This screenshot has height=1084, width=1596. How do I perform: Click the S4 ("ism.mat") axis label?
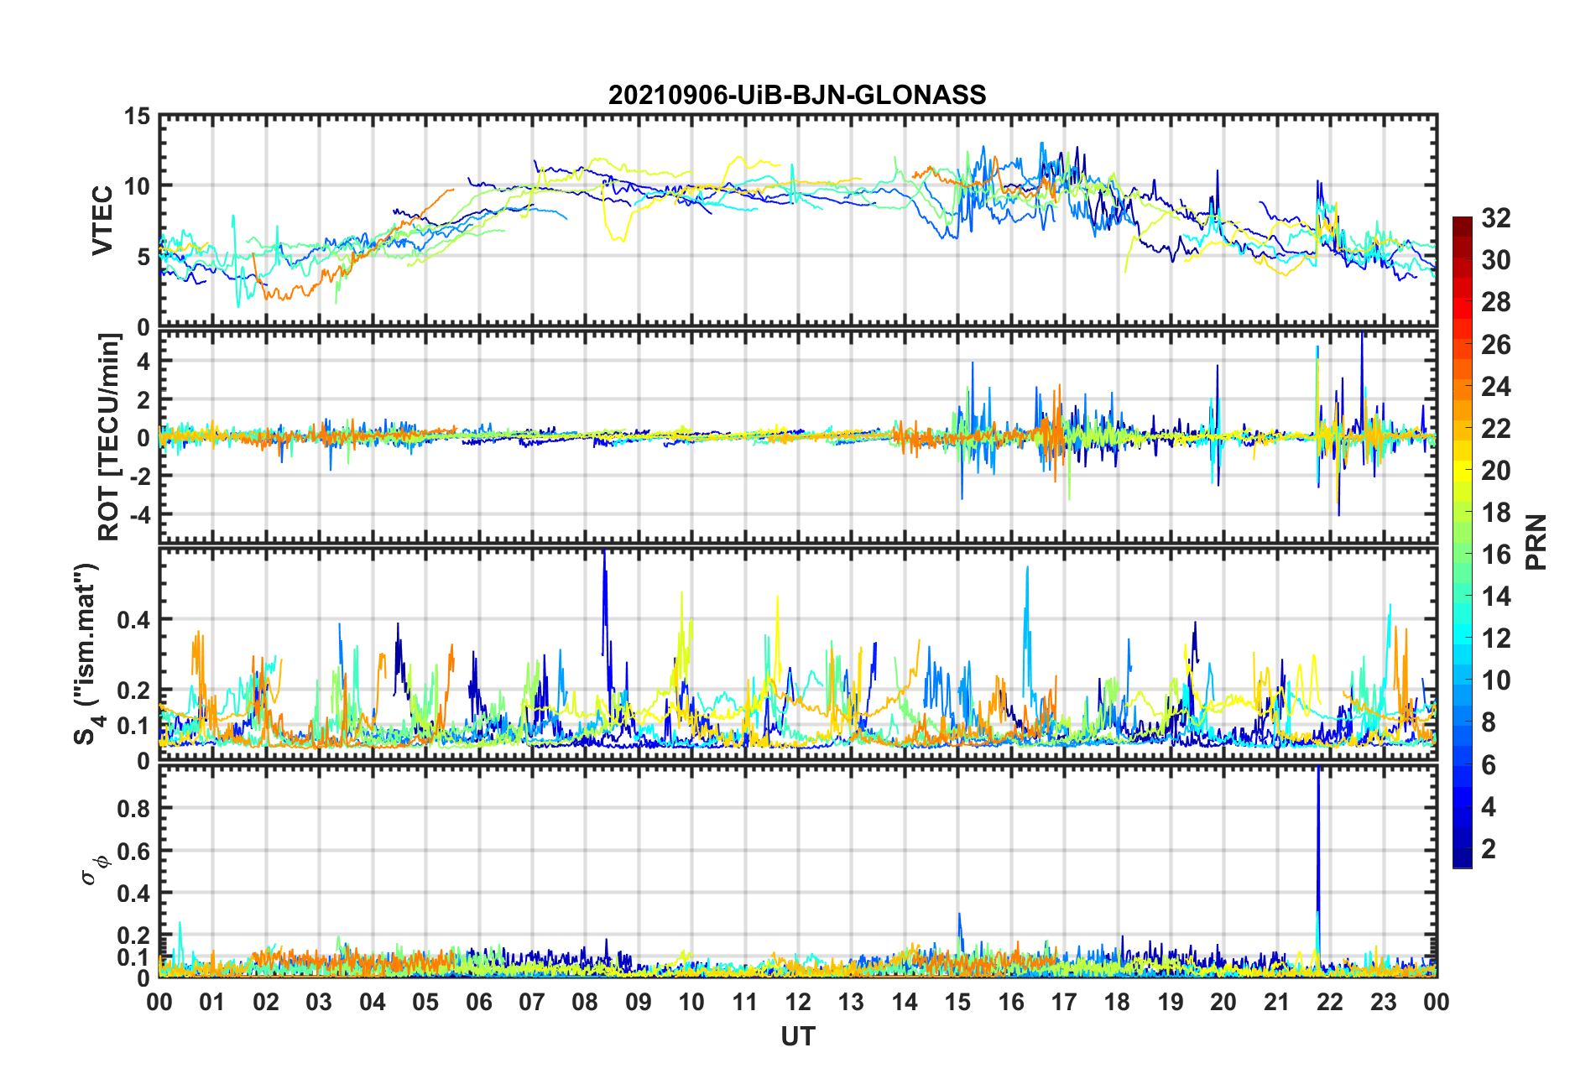(x=86, y=654)
